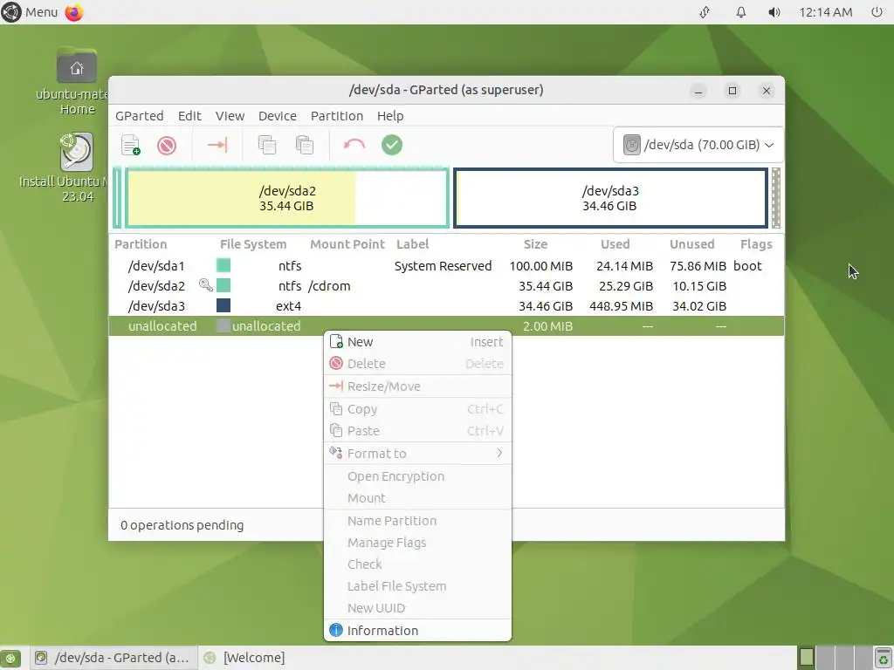Screen dimensions: 894x670
Task: Open the Device menu
Action: pos(277,116)
